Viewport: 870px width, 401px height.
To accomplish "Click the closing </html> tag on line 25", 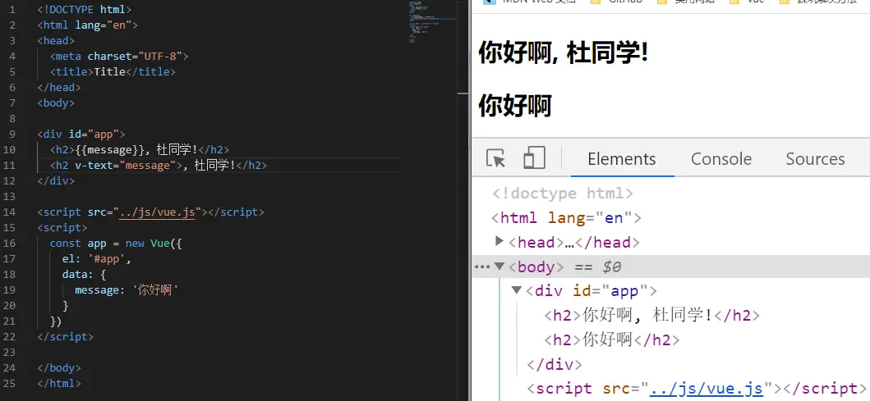I will [x=59, y=383].
